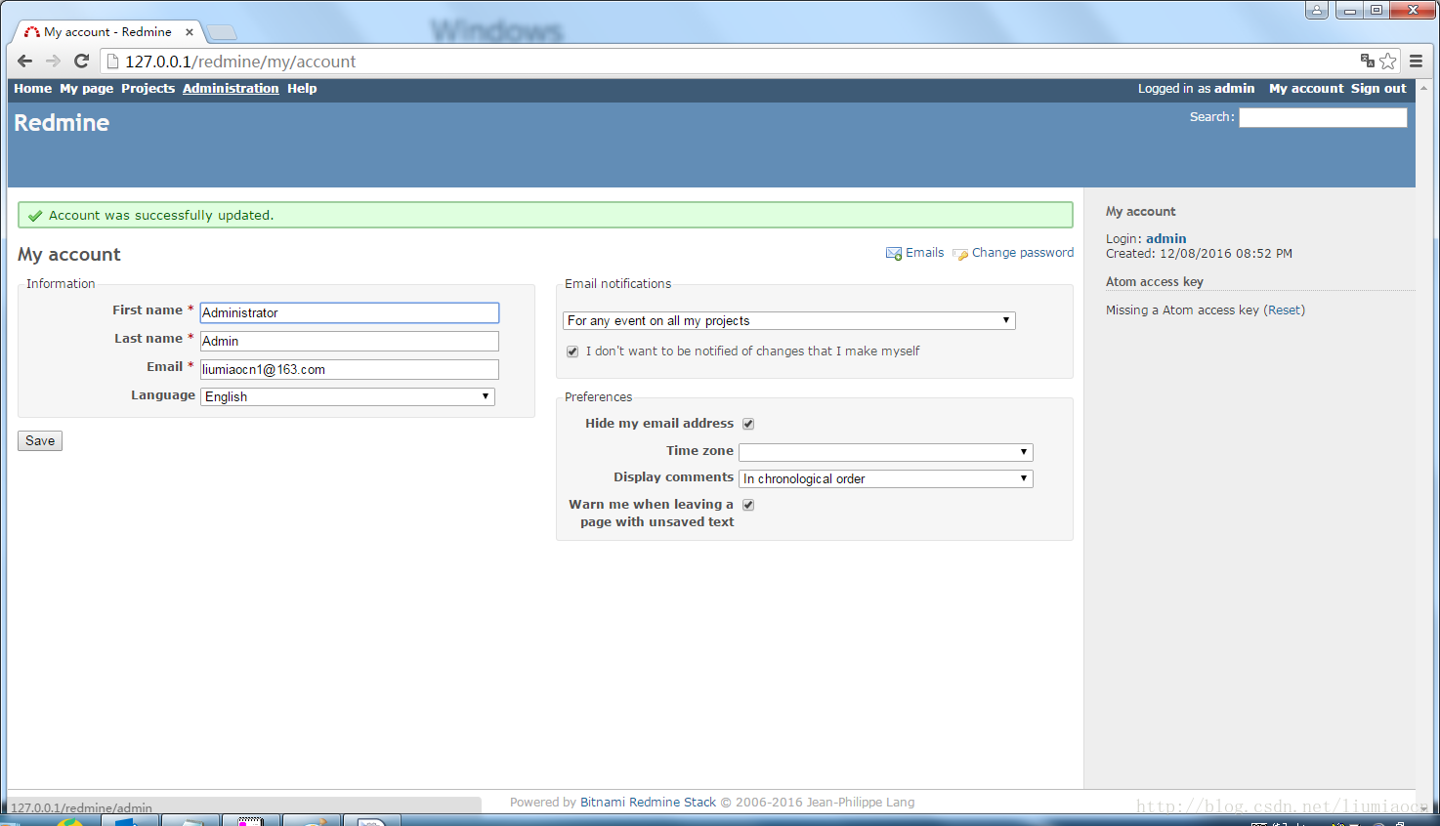The image size is (1440, 826).
Task: Click My account in top right menu
Action: [x=1306, y=88]
